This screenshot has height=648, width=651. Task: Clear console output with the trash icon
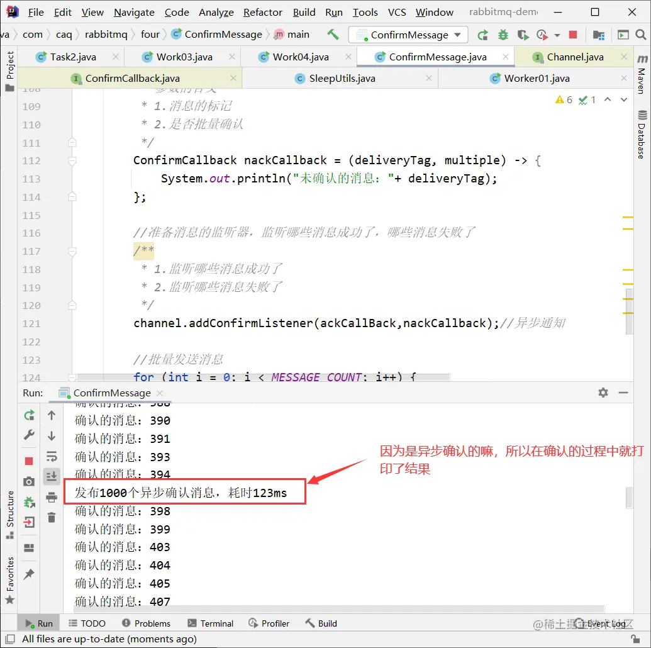(52, 518)
